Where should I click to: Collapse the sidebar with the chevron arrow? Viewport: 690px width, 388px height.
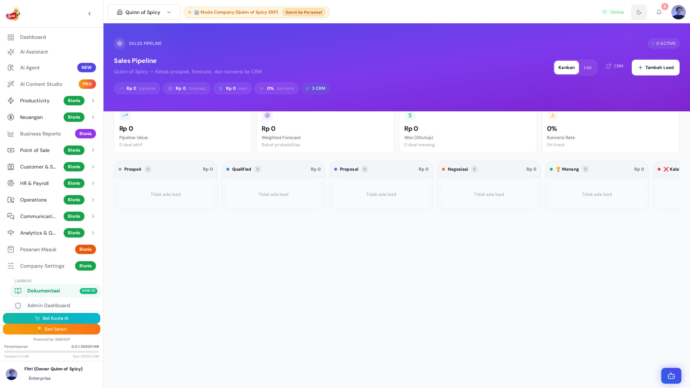pyautogui.click(x=89, y=14)
